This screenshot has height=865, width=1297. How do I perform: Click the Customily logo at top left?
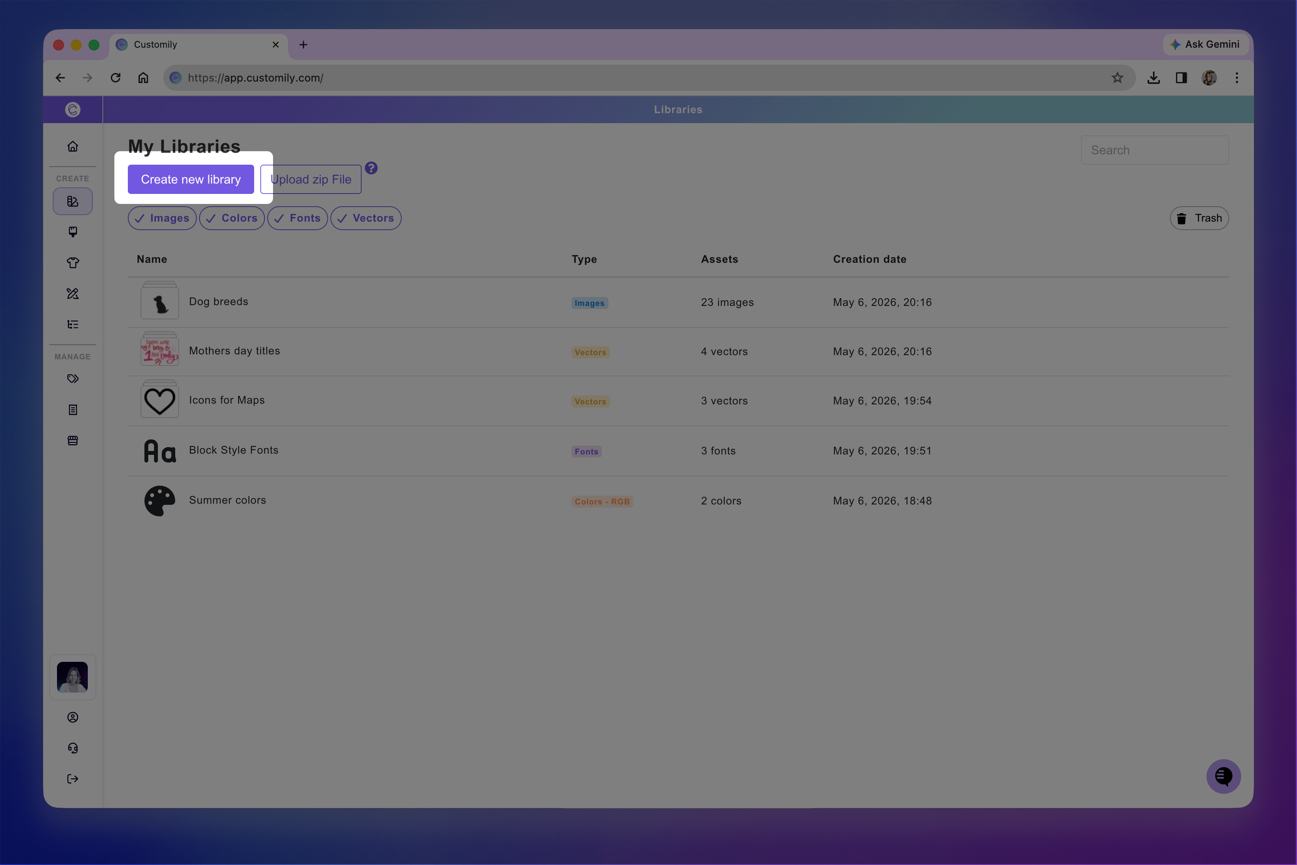[72, 109]
